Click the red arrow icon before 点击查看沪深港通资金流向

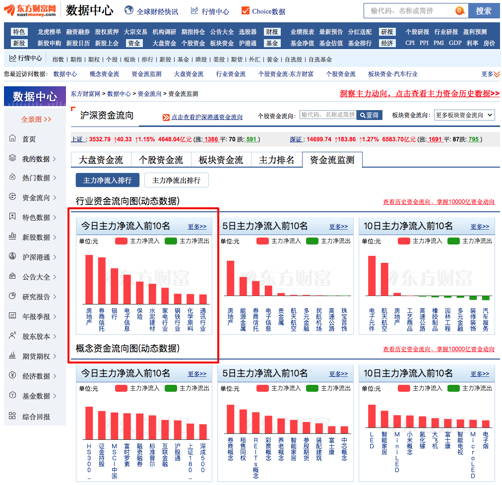pos(166,118)
